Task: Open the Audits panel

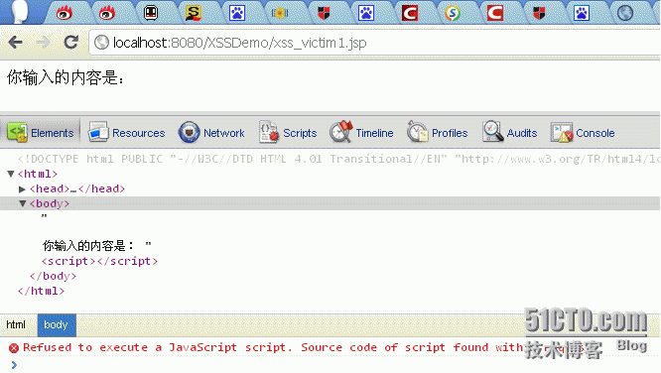Action: coord(510,133)
